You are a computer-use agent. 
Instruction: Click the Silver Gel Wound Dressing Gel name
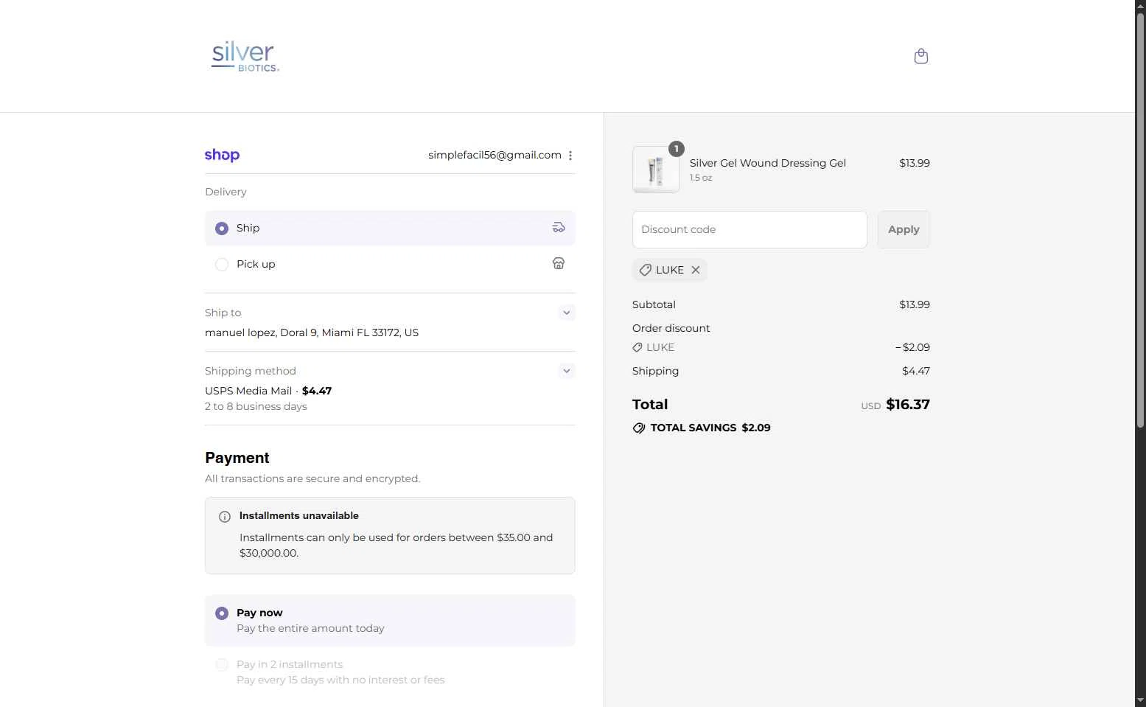(x=768, y=163)
